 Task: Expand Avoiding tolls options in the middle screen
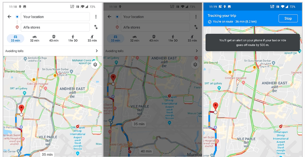point(197,51)
